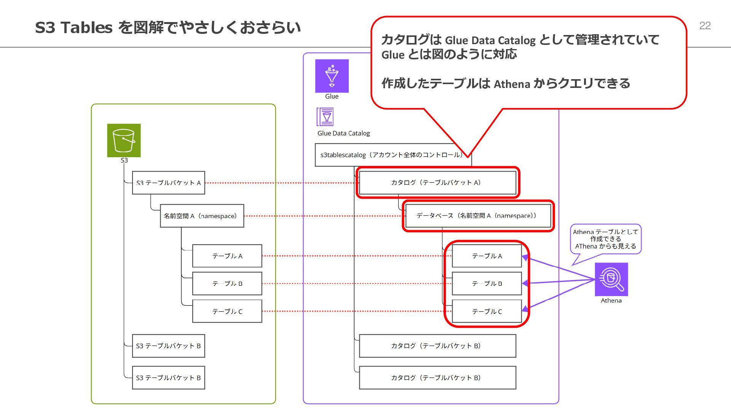The image size is (731, 411).
Task: Select the 名前空間 A (namespace) box
Action: 202,216
